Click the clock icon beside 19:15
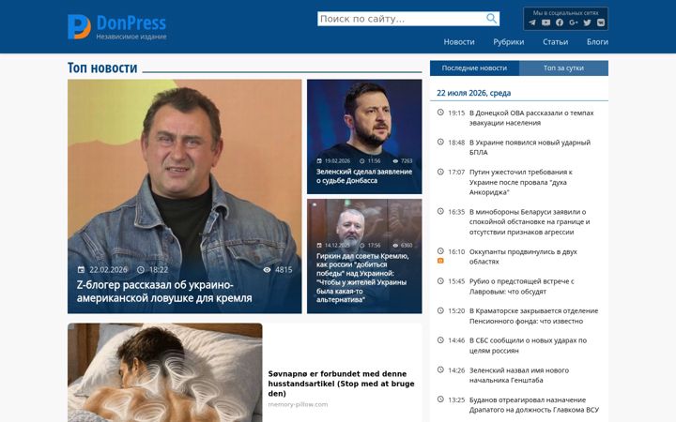 pos(440,113)
